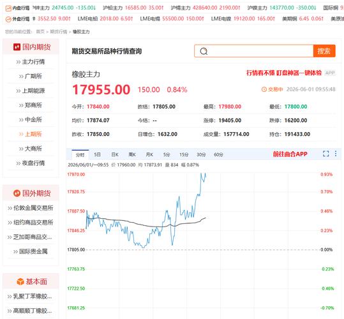Click the 美期铜 6.45 ticker item
Viewport: 344px width, 319px height.
click(303, 19)
